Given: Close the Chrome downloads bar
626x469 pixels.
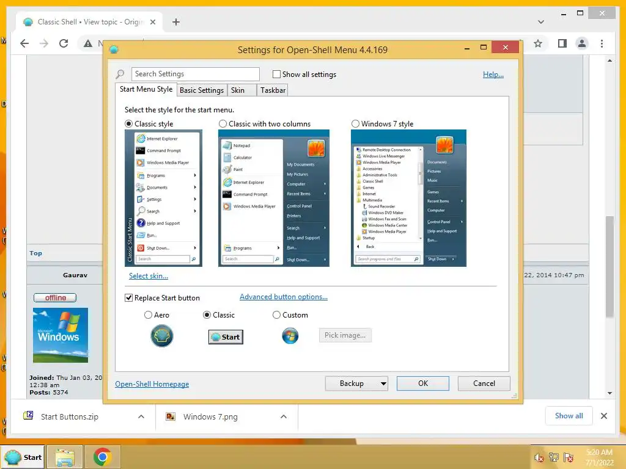Looking at the screenshot, I should pos(604,416).
